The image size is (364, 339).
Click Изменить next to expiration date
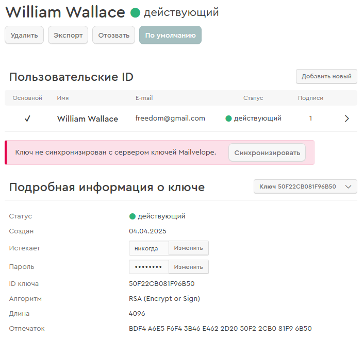pos(188,248)
